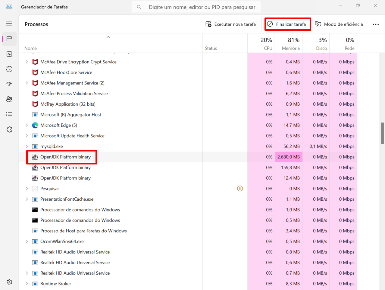Click the 56,2 MB memory cell
385x290 pixels.
coord(289,146)
